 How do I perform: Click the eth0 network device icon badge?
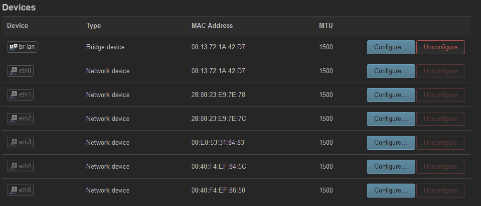(x=20, y=71)
